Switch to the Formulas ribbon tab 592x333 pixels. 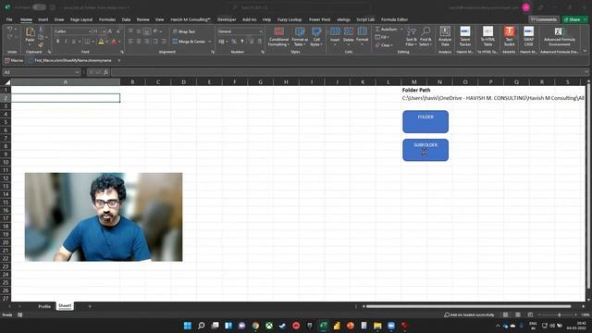[107, 19]
